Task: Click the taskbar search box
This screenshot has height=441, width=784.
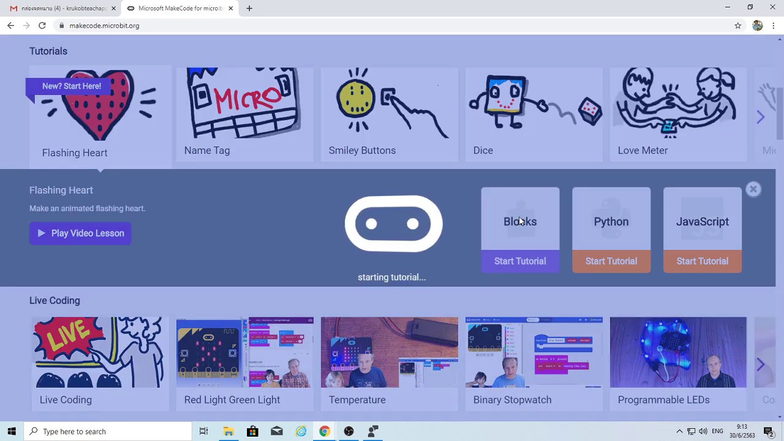Action: click(108, 431)
